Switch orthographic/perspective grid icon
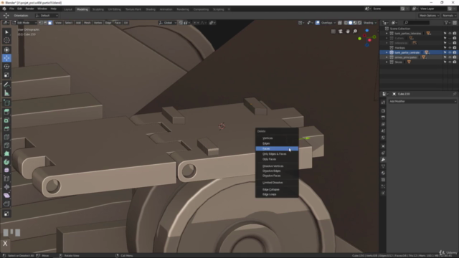459x258 pixels. pyautogui.click(x=333, y=32)
